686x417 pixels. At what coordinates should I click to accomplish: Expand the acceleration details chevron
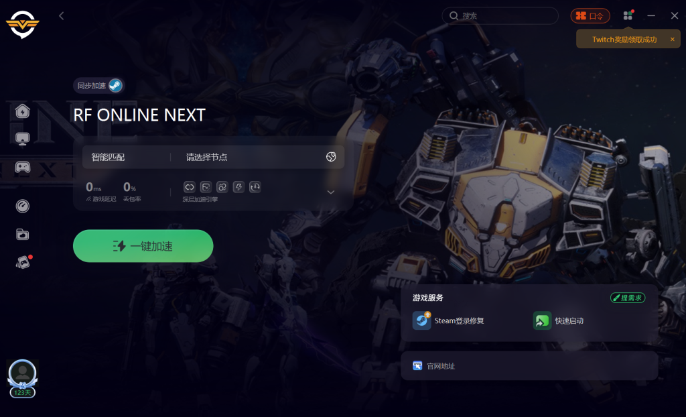331,192
